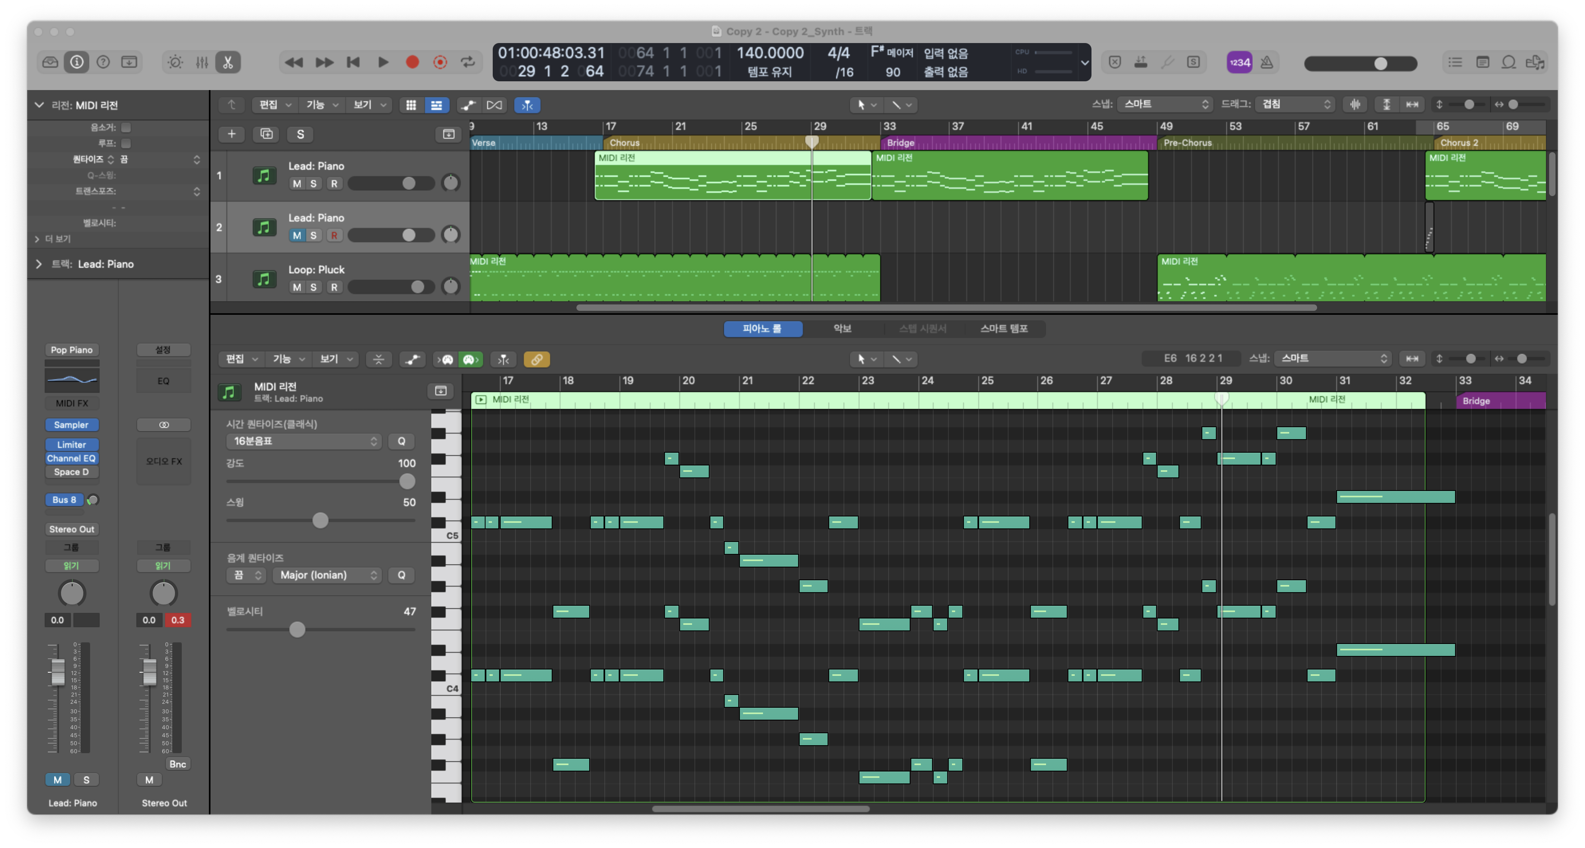Unmute track 2 Lead: Piano
Viewport: 1585px width, 848px height.
[297, 236]
